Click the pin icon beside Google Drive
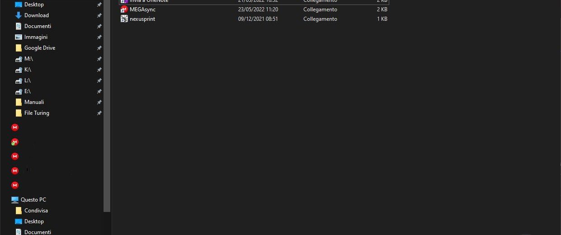 click(x=99, y=48)
